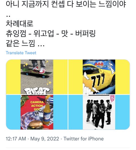Tap the tweet line starting with 아니 지금까지
This screenshot has width=136, height=150.
click(x=66, y=4)
